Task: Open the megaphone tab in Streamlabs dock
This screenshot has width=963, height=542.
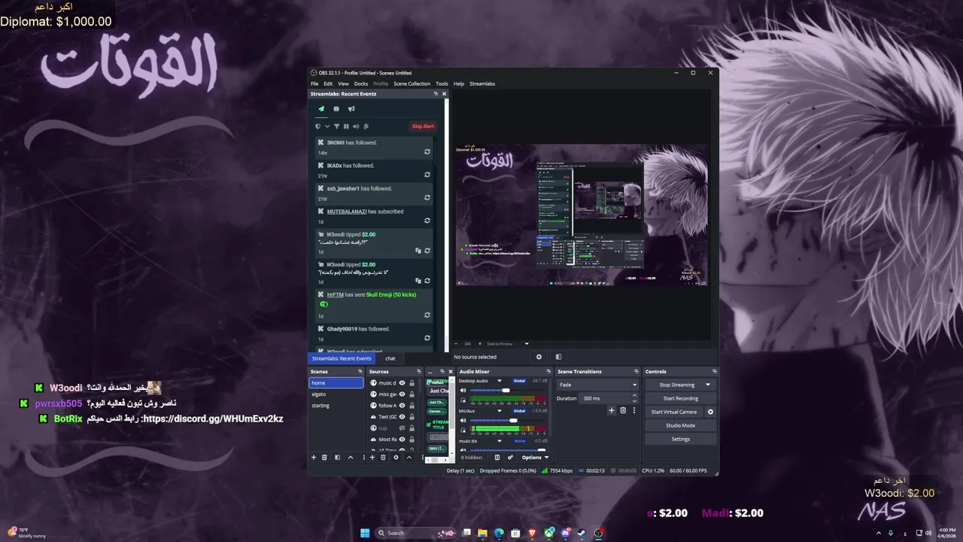Action: [351, 108]
